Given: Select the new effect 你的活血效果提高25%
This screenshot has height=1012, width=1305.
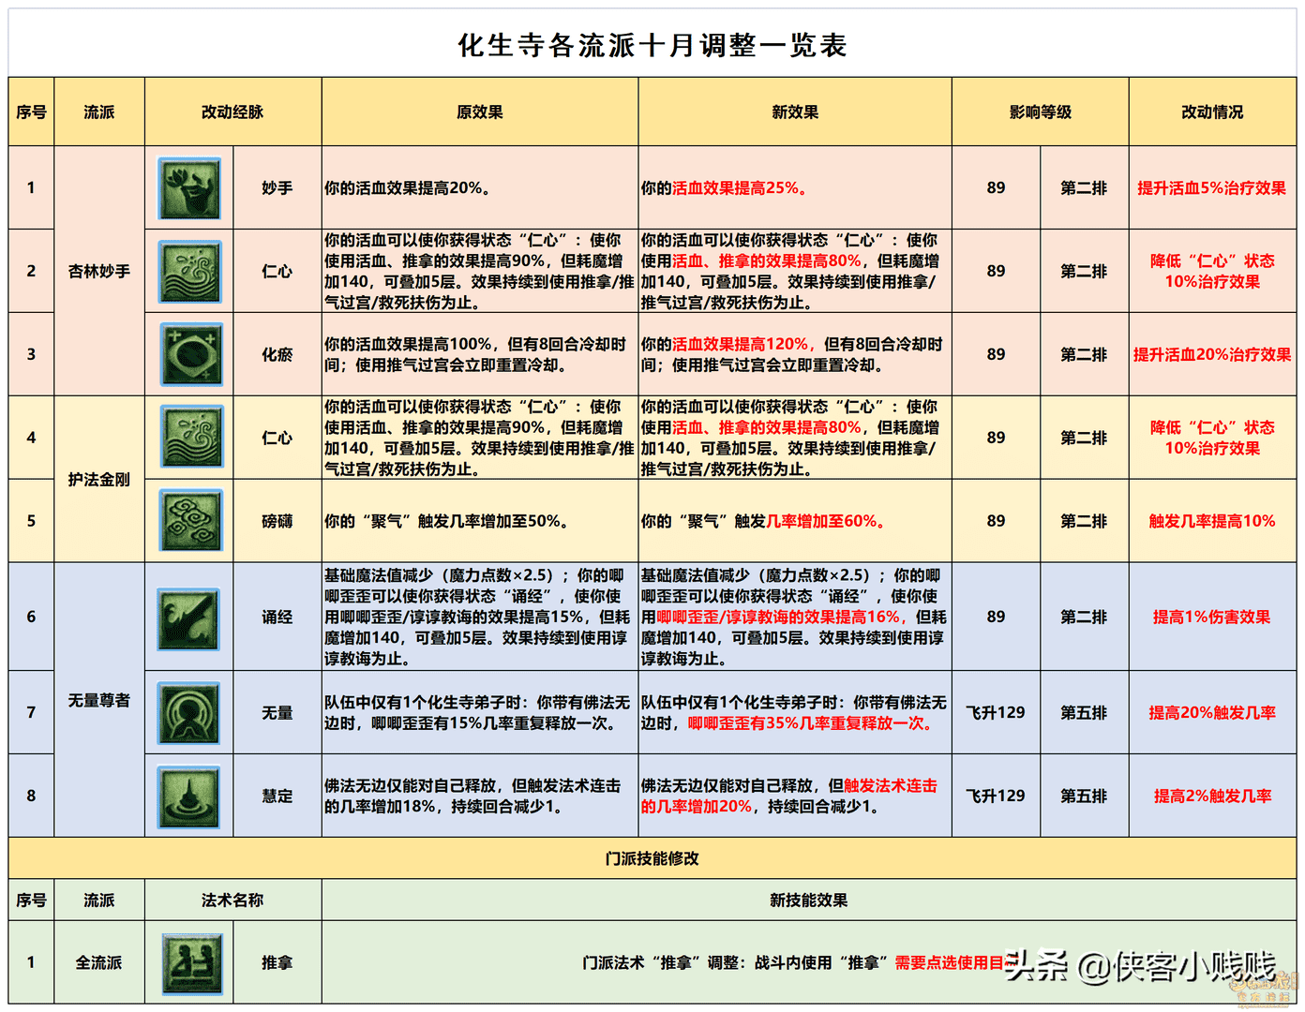Looking at the screenshot, I should 724,187.
